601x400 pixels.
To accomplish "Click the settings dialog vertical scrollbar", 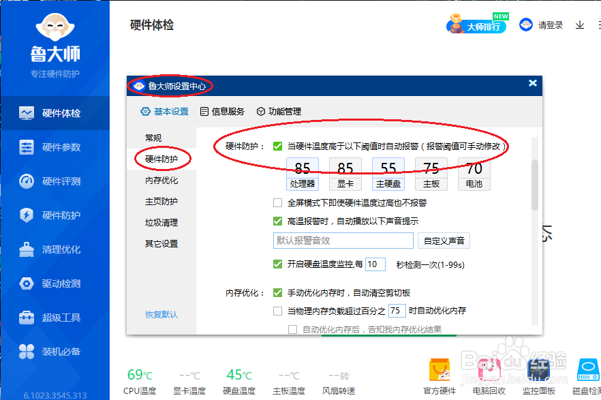I will coord(535,185).
